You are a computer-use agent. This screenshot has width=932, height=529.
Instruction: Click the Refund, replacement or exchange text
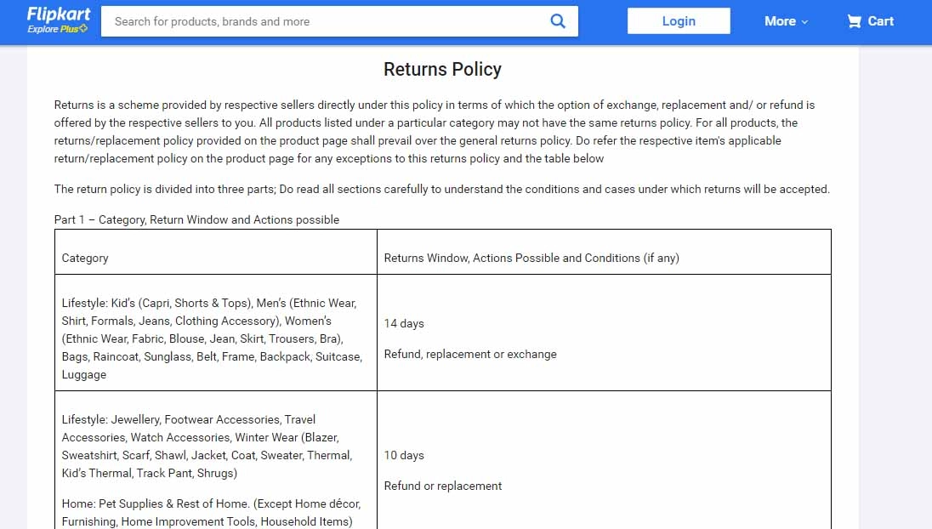[x=471, y=354]
